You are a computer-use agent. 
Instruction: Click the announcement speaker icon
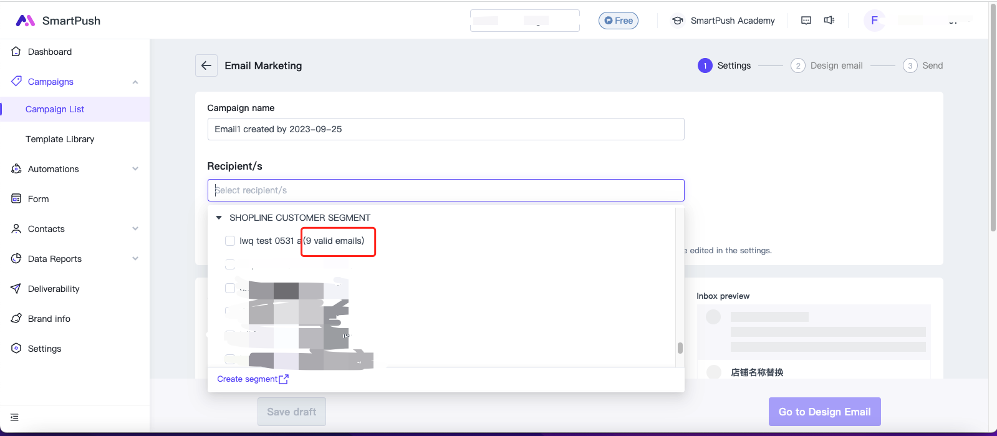[829, 21]
